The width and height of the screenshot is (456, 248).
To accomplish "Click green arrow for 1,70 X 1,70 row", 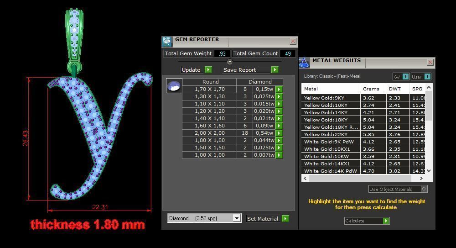I will tap(279, 89).
